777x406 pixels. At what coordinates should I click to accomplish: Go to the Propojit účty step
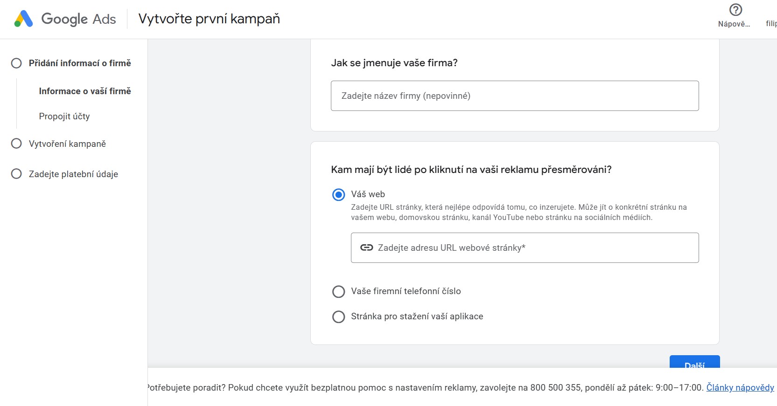pos(64,116)
